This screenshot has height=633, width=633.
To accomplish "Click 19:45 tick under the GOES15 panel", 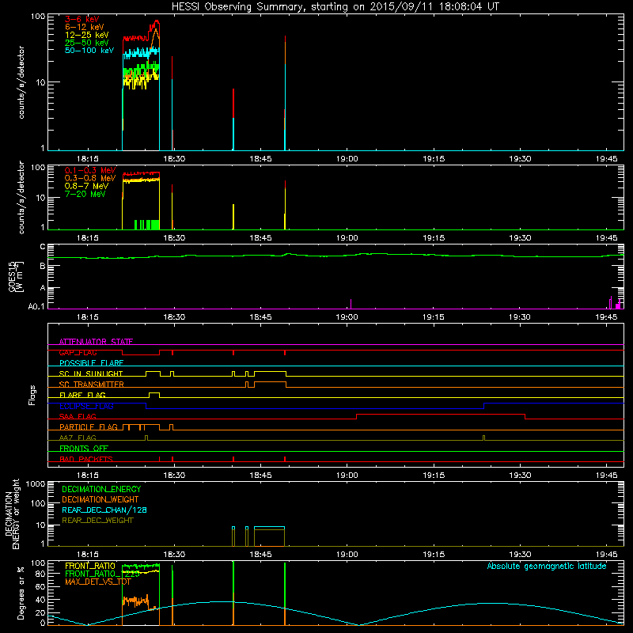I will (606, 317).
